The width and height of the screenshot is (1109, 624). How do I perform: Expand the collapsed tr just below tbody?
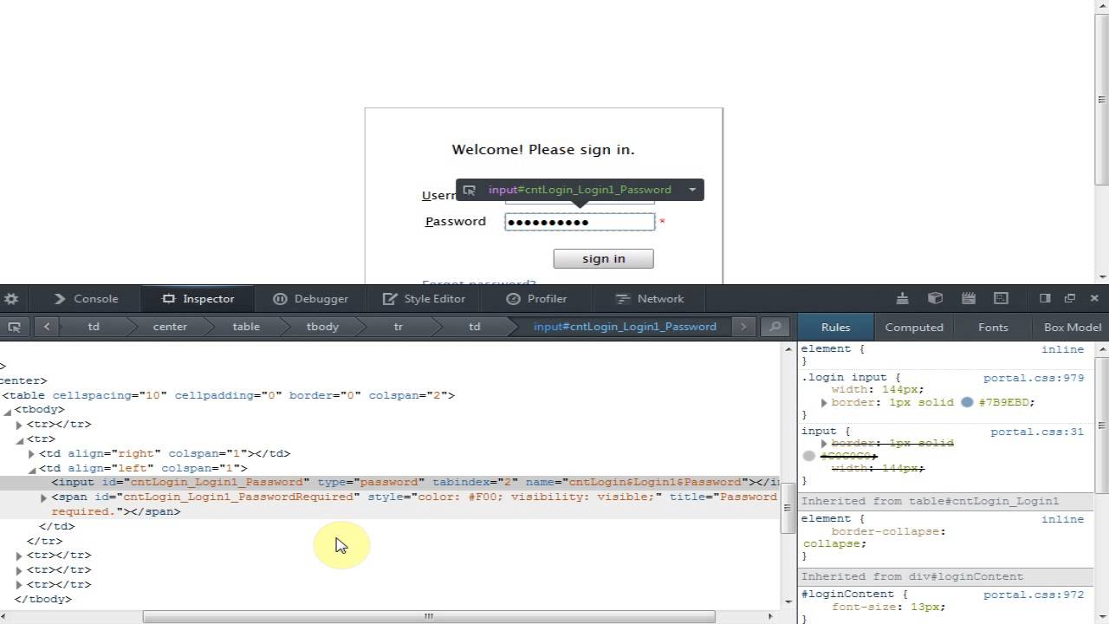tap(19, 425)
